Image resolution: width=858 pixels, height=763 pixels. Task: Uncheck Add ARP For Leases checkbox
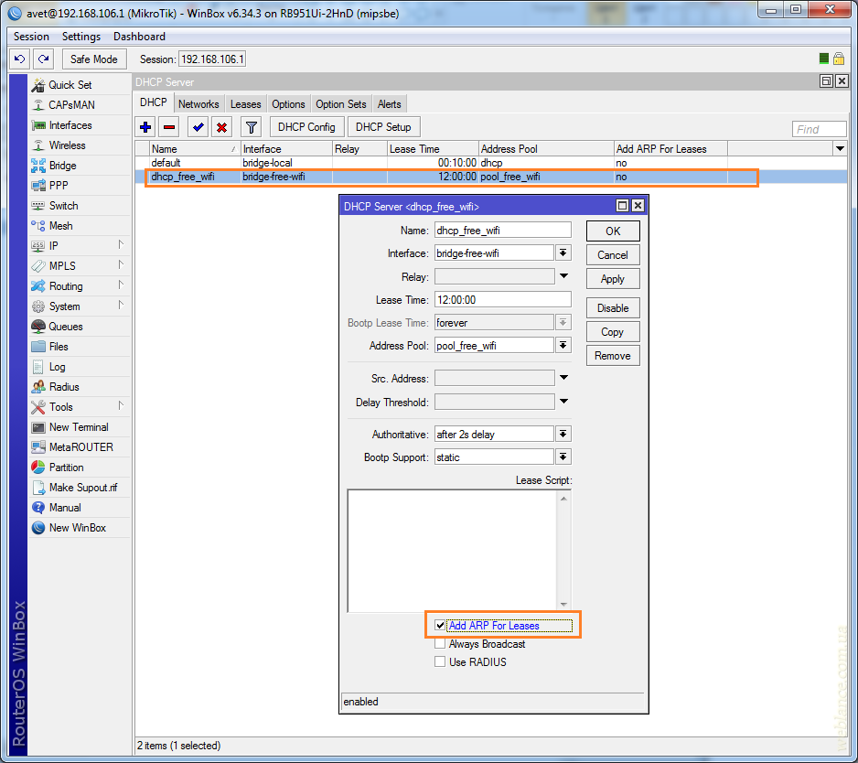click(440, 626)
